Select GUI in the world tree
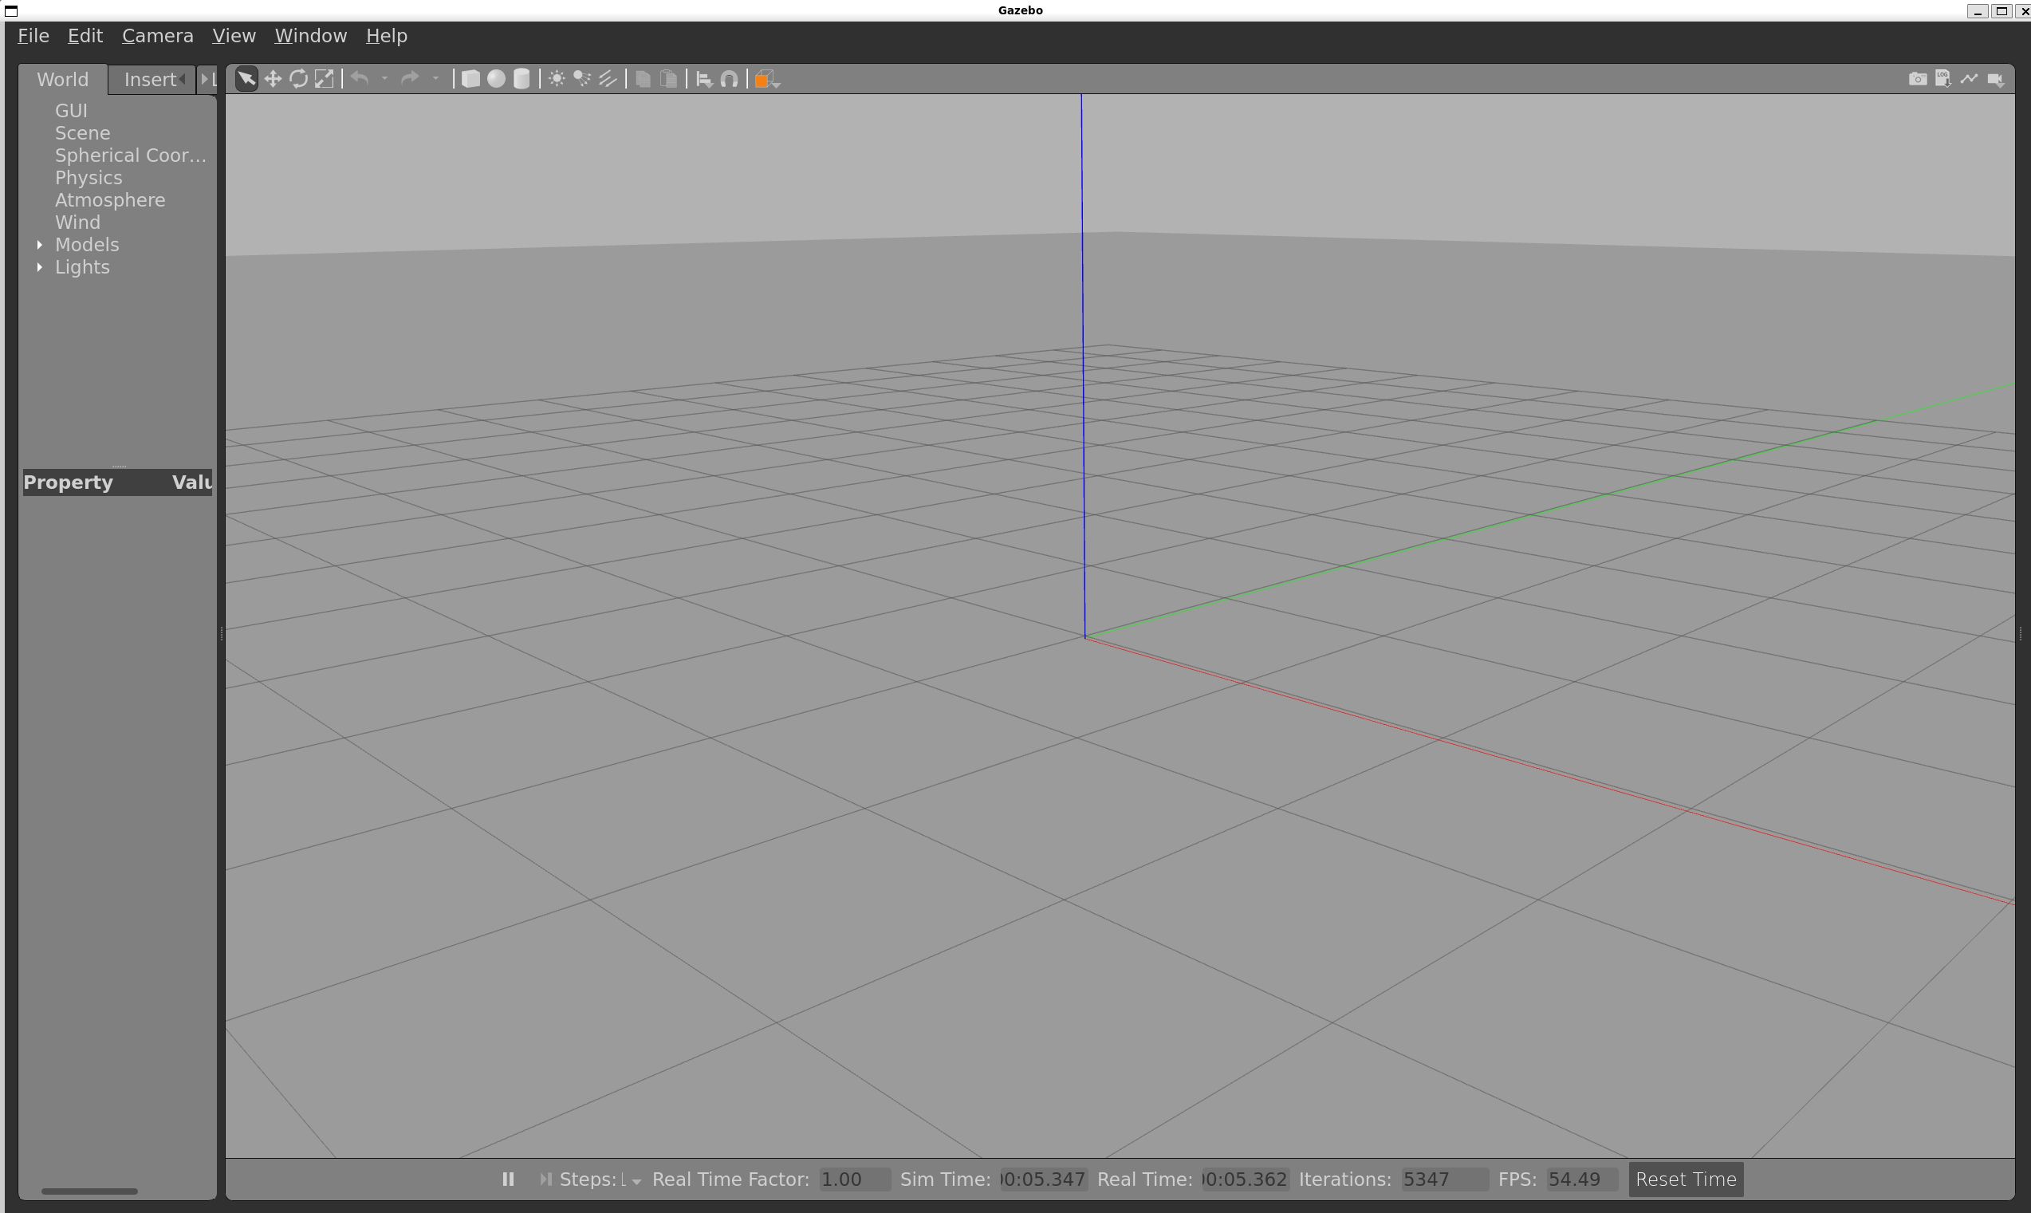The height and width of the screenshot is (1213, 2031). tap(71, 110)
